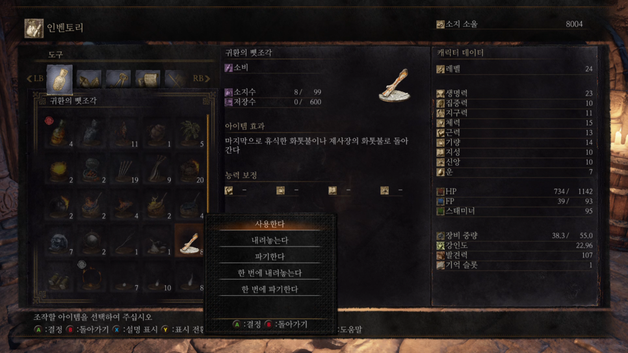Pick the green leafy plant item
The height and width of the screenshot is (353, 628).
pyautogui.click(x=190, y=133)
